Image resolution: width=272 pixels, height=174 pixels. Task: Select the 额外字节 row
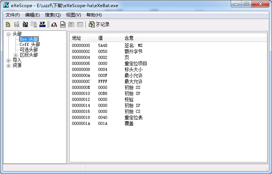coord(168,52)
